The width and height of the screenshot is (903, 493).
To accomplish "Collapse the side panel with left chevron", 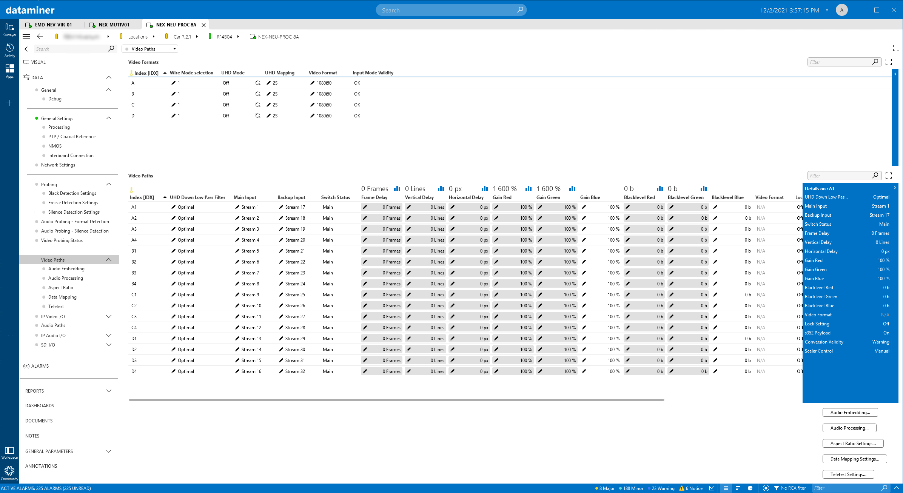I will (26, 49).
